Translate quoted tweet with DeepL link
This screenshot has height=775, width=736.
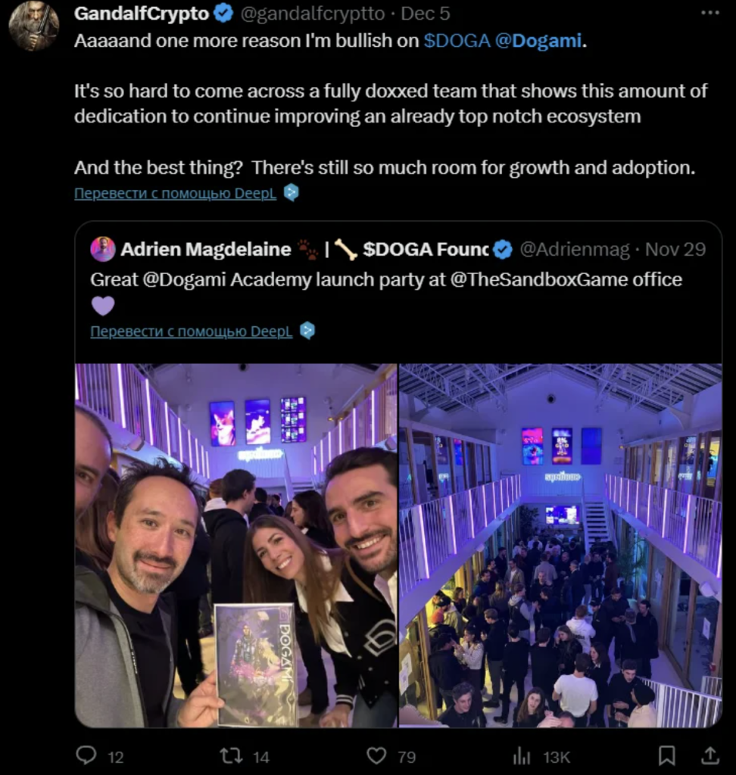coord(192,331)
